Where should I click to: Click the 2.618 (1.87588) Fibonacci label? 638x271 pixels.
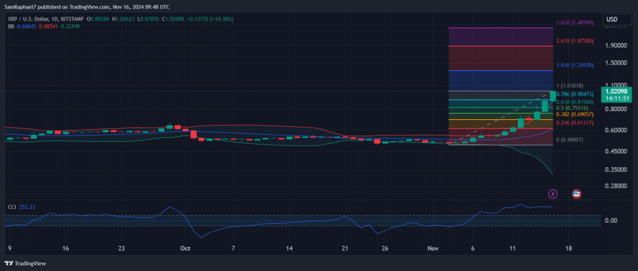tap(574, 41)
